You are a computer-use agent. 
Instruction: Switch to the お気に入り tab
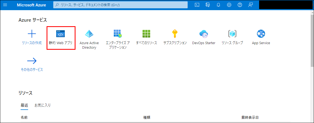(43, 105)
